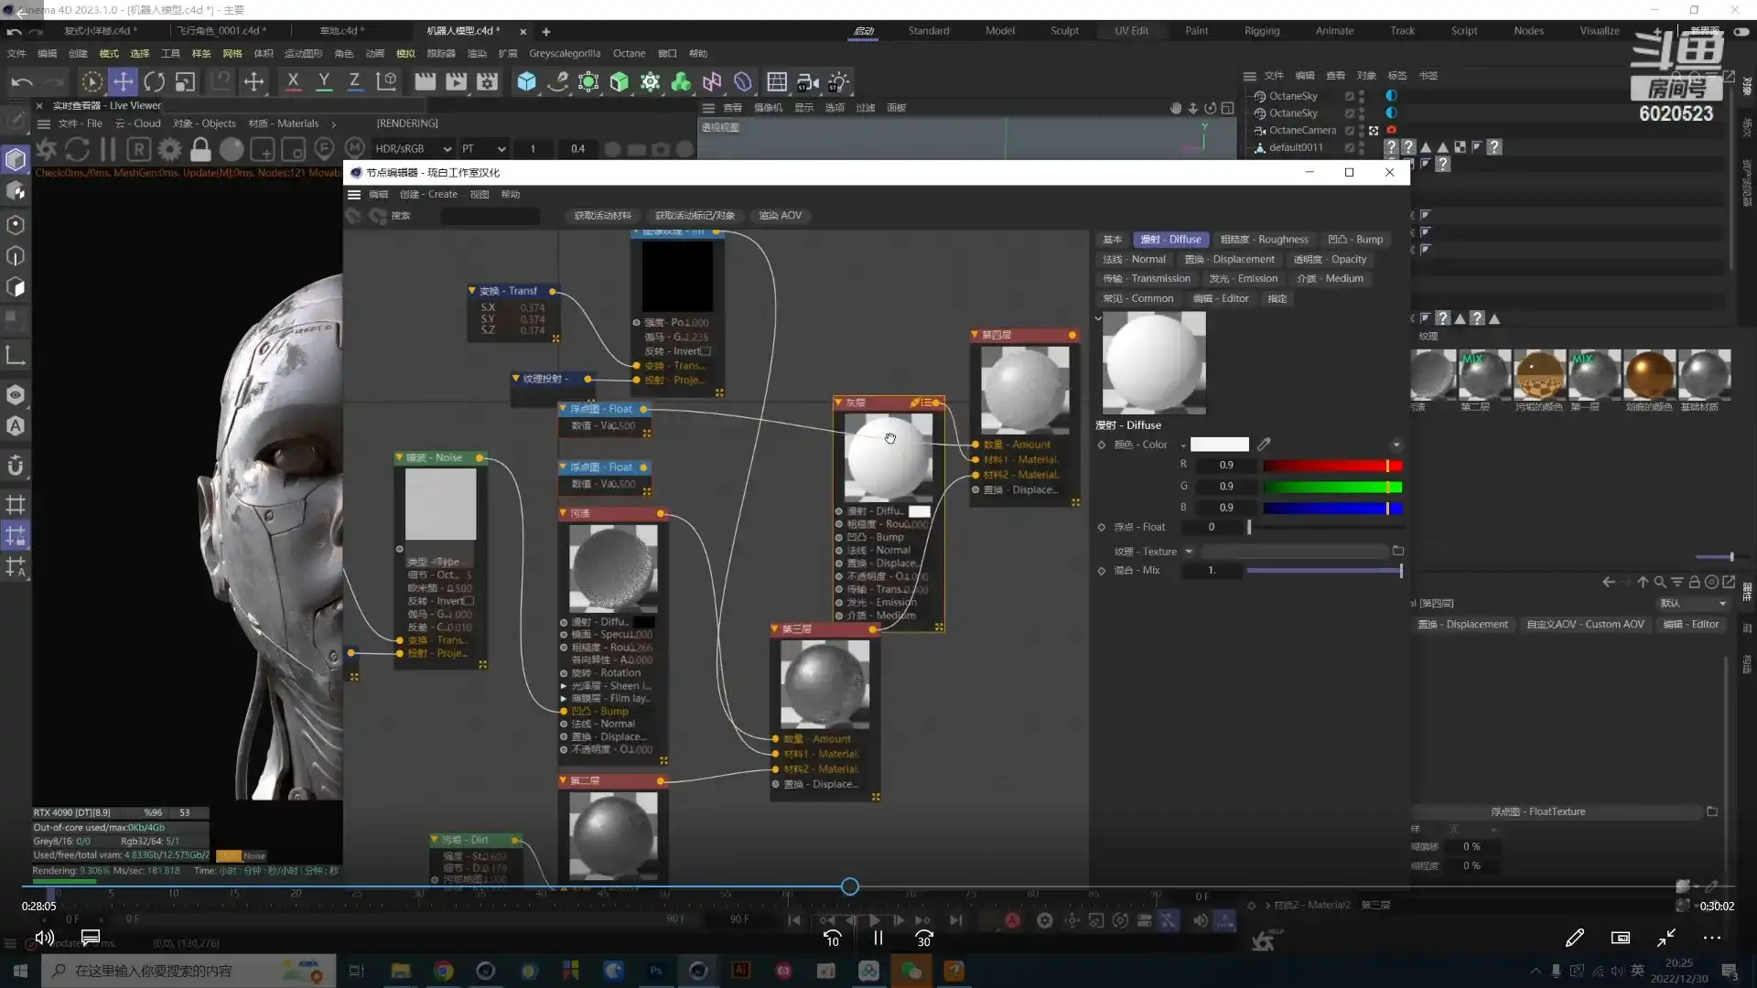Click the Render AOV button
Viewport: 1757px width, 988px height.
coord(780,216)
